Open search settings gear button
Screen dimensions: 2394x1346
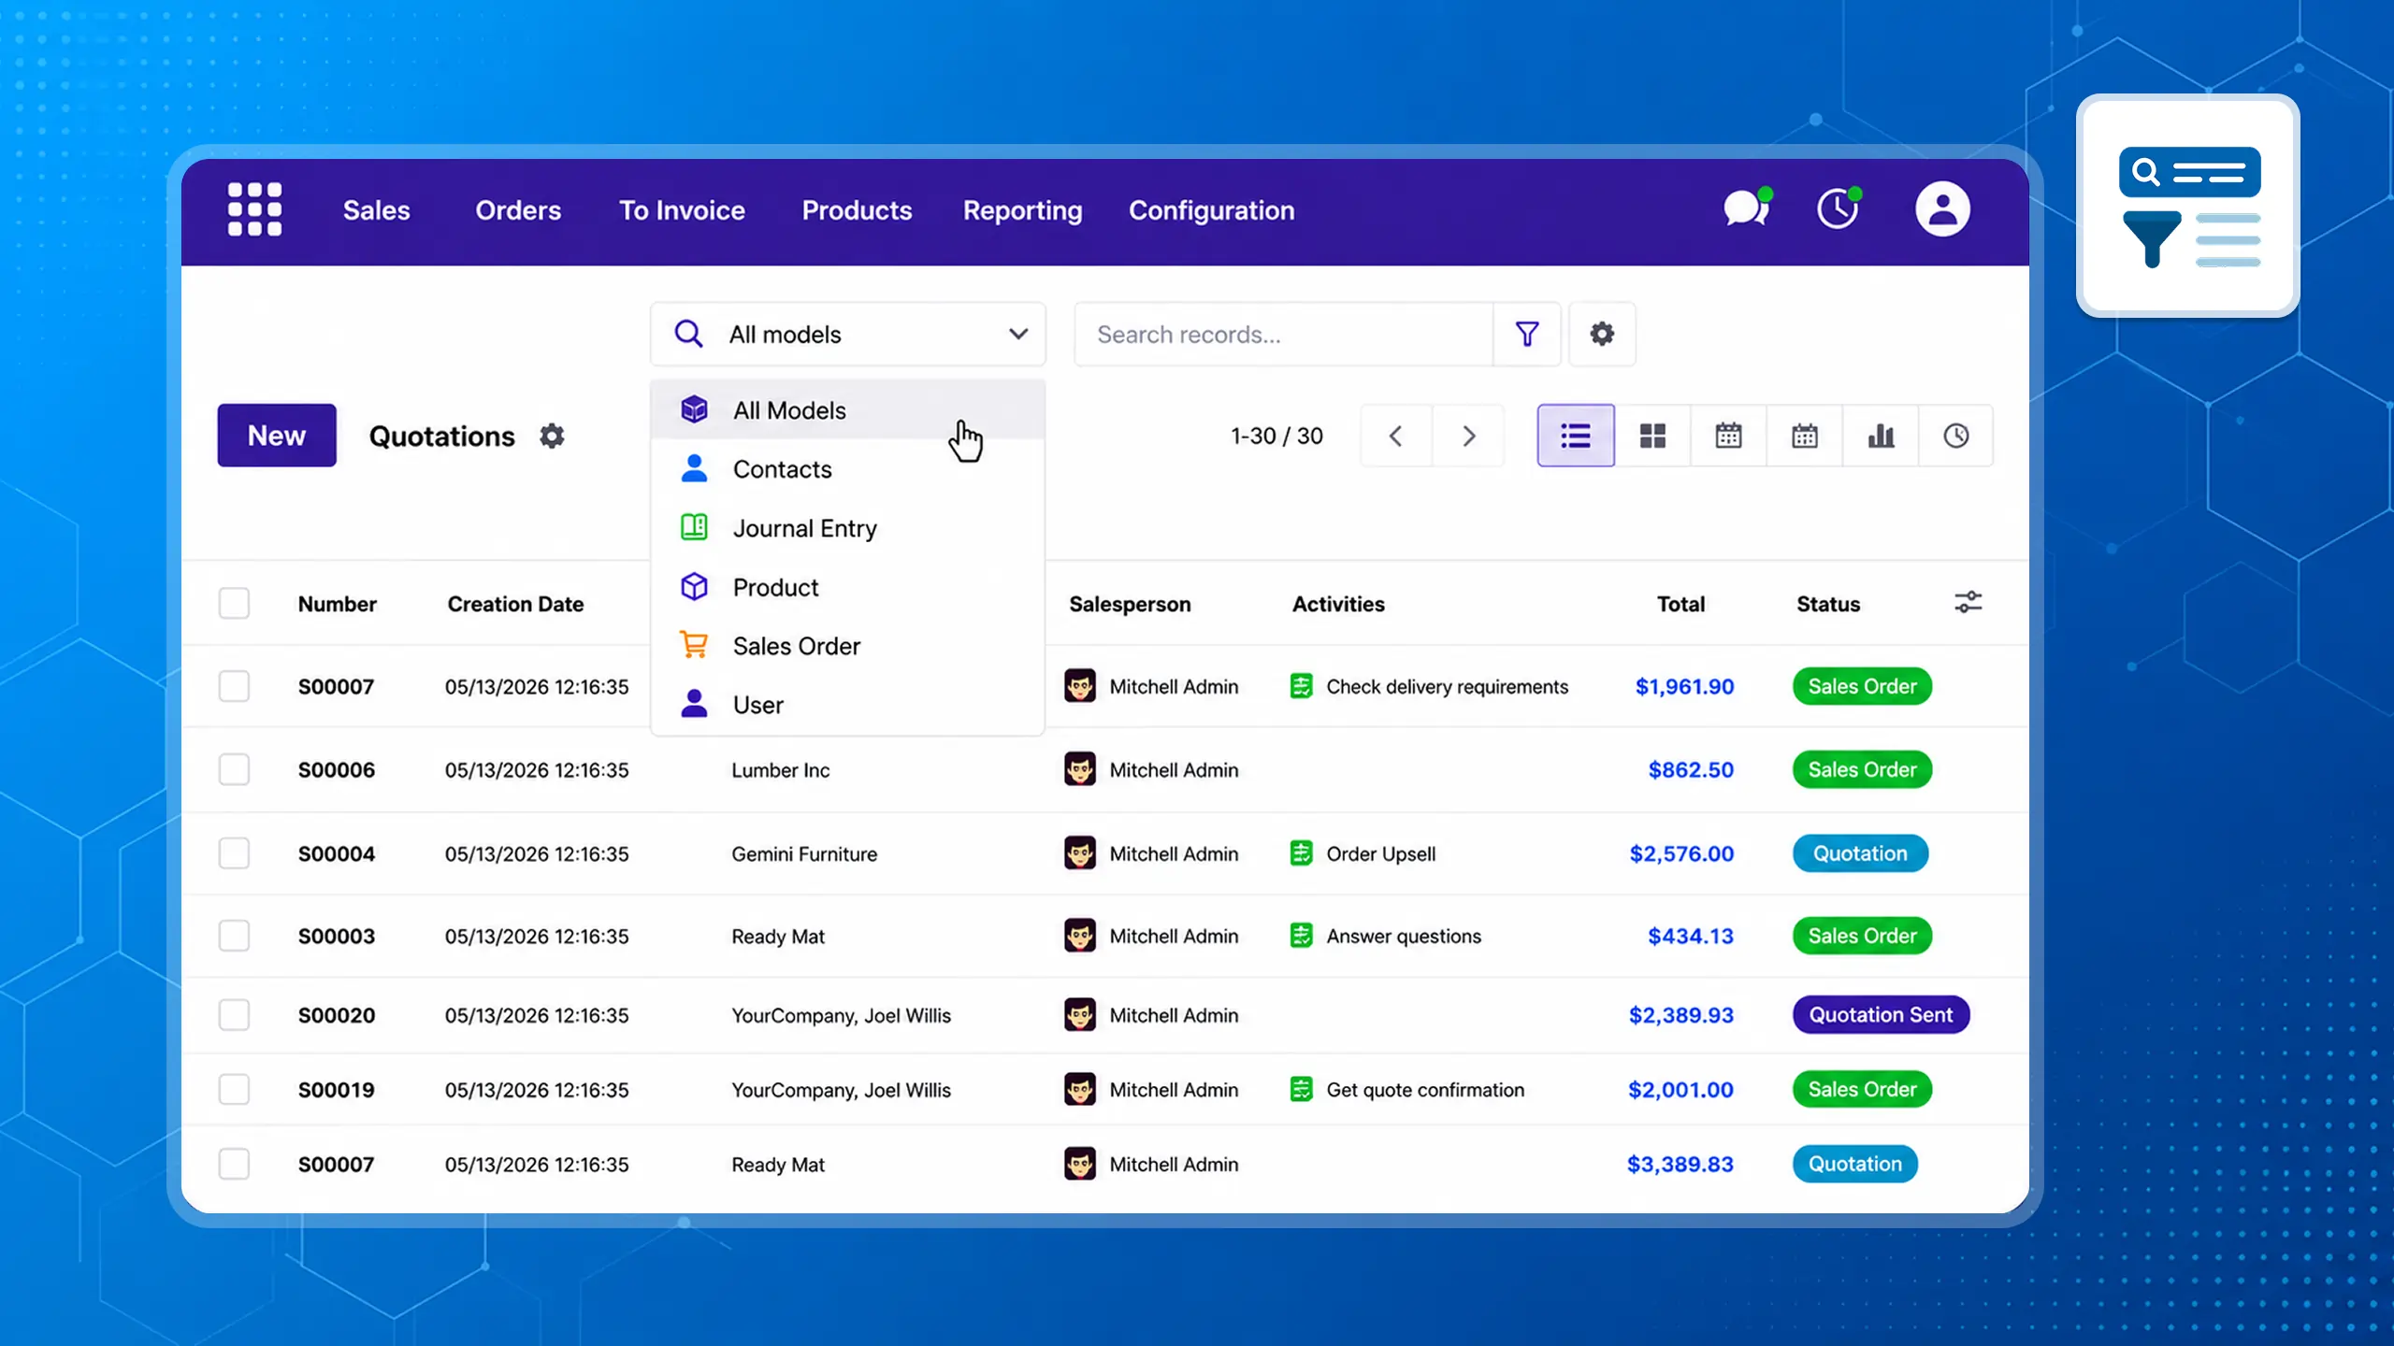point(1602,334)
